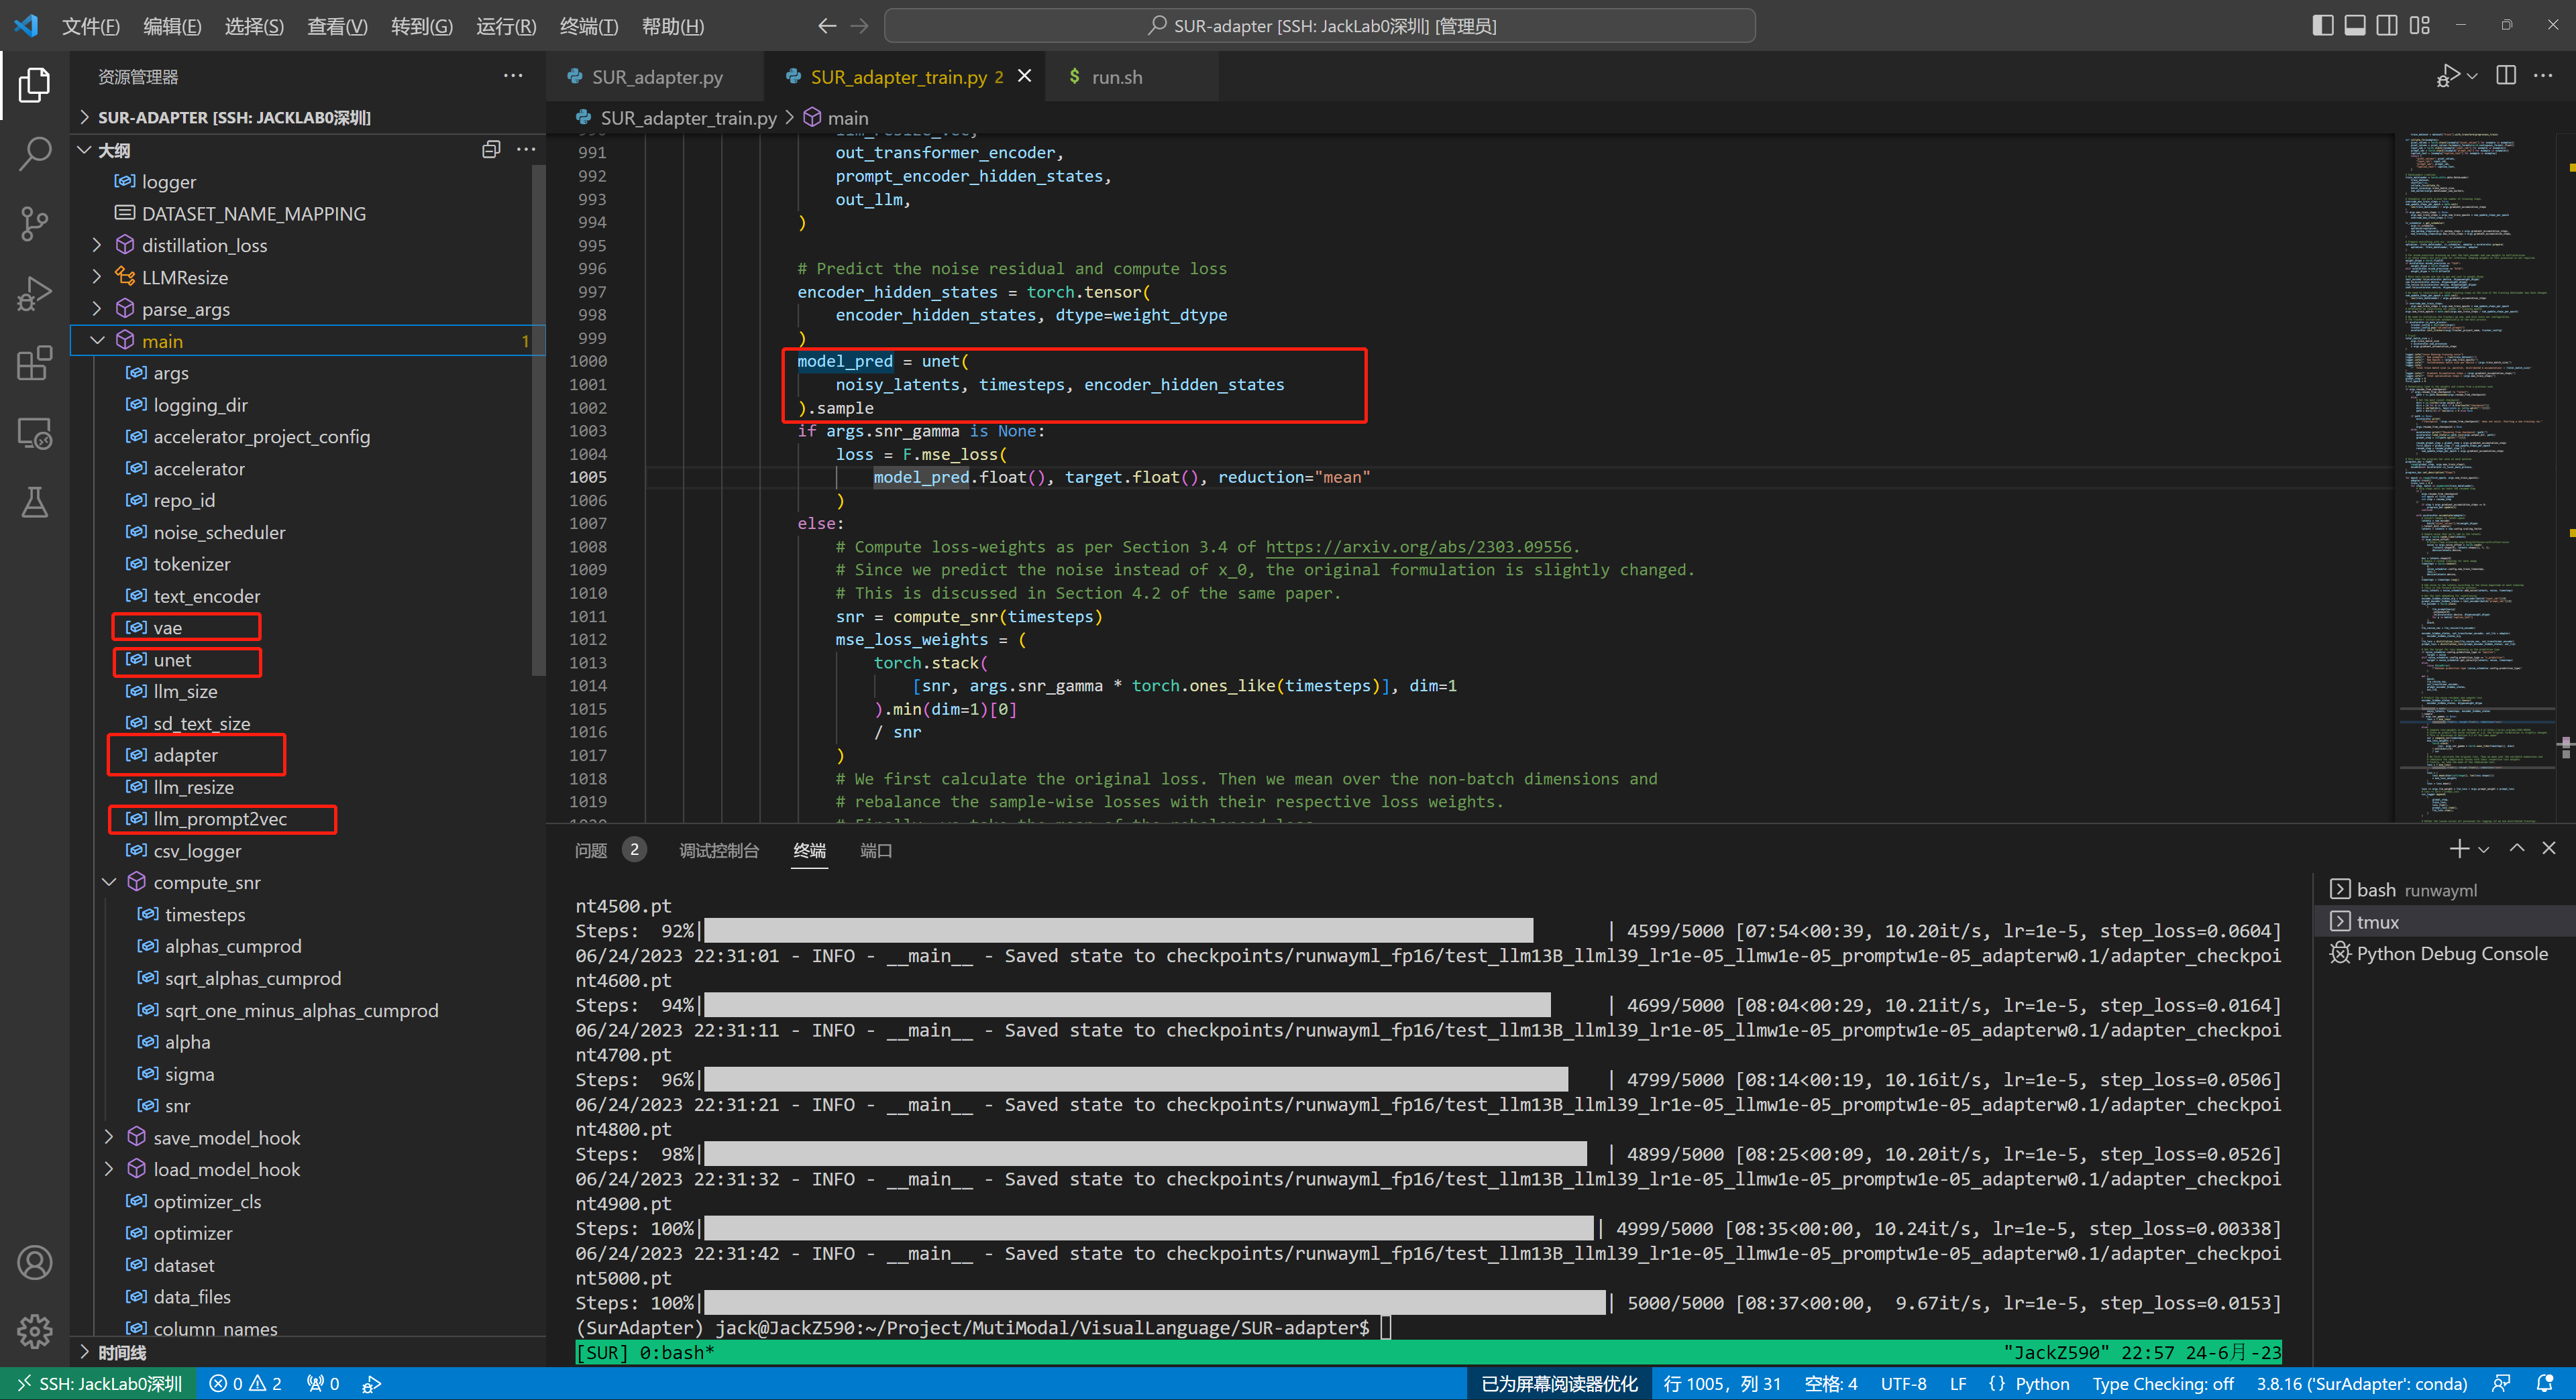Open the Manage gear settings icon
2576x1400 pixels.
click(x=34, y=1331)
